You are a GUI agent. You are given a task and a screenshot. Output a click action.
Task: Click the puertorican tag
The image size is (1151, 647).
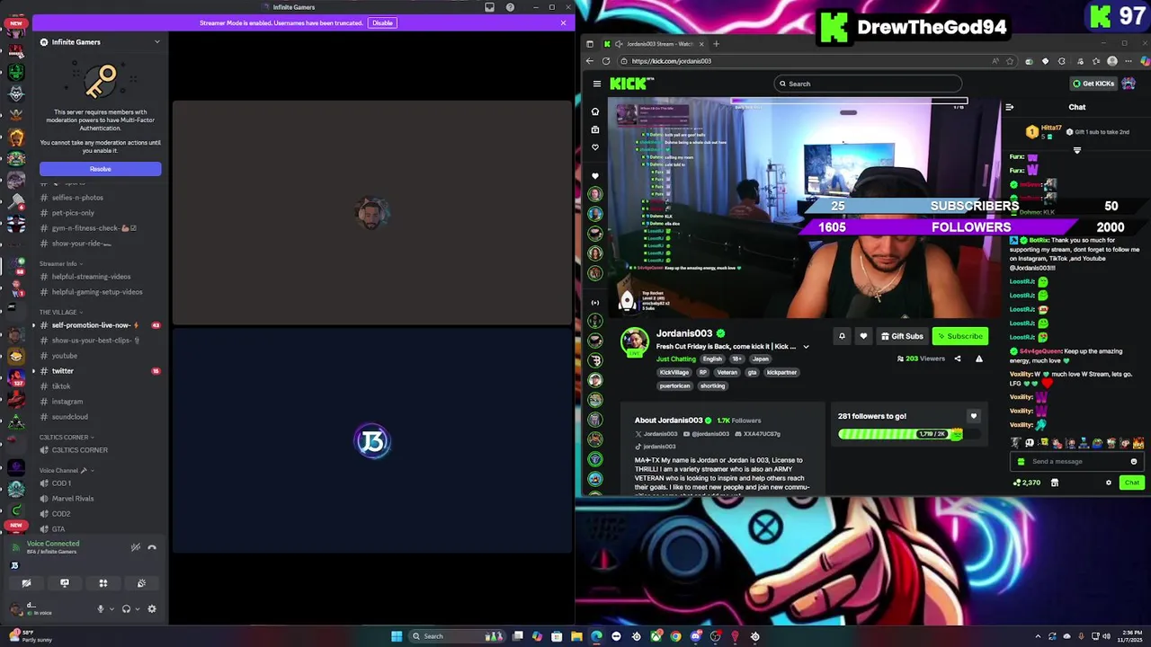tap(674, 386)
